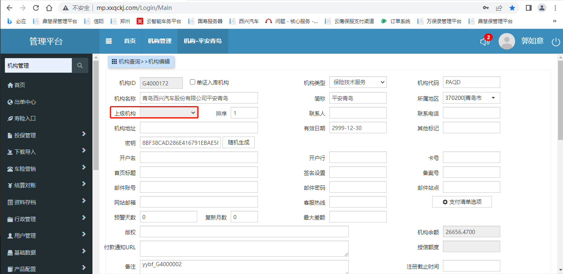Expand the 投保管理 sidebar menu

pyautogui.click(x=46, y=135)
